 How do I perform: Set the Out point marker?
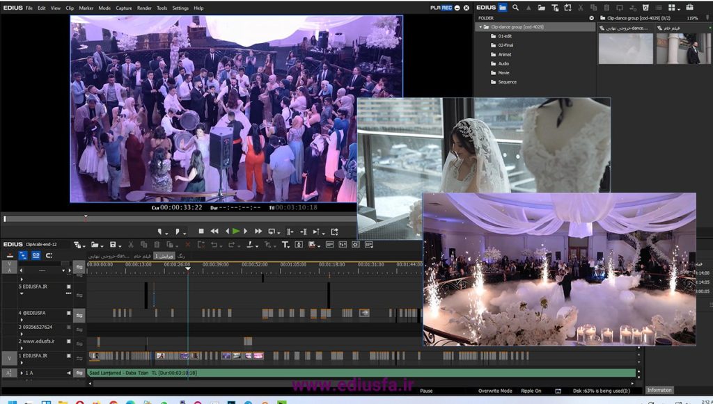178,232
